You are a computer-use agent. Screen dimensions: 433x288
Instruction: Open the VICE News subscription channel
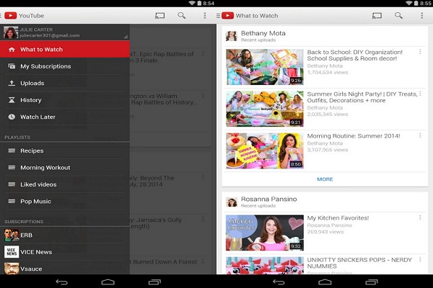65,252
